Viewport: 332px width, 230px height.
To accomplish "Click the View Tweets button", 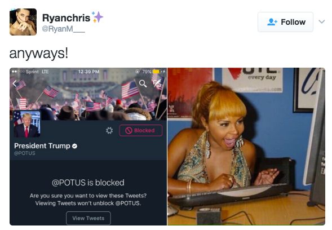I will click(x=88, y=218).
